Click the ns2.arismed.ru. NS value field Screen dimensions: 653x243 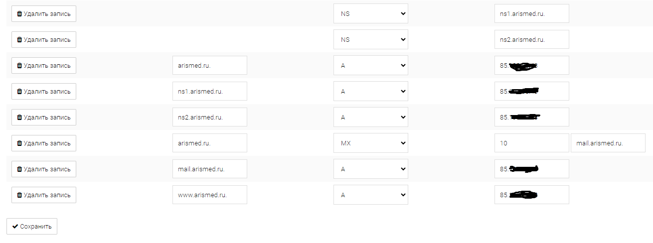click(x=531, y=40)
